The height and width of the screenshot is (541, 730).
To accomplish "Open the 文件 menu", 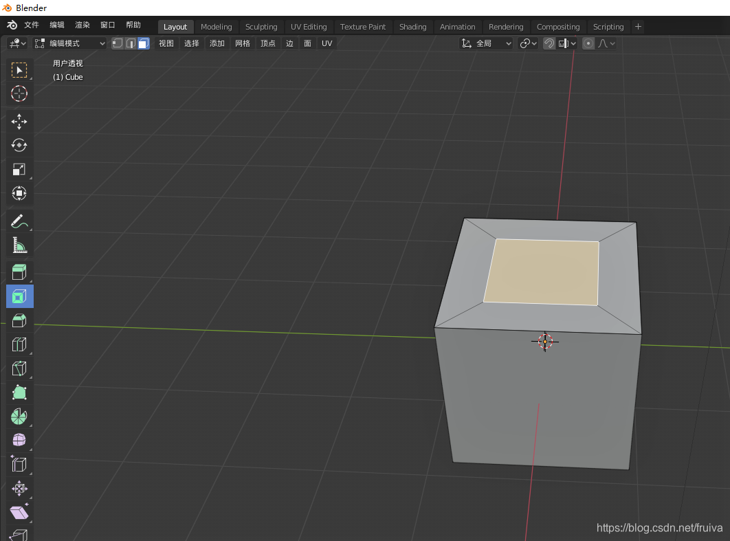I will coord(31,25).
